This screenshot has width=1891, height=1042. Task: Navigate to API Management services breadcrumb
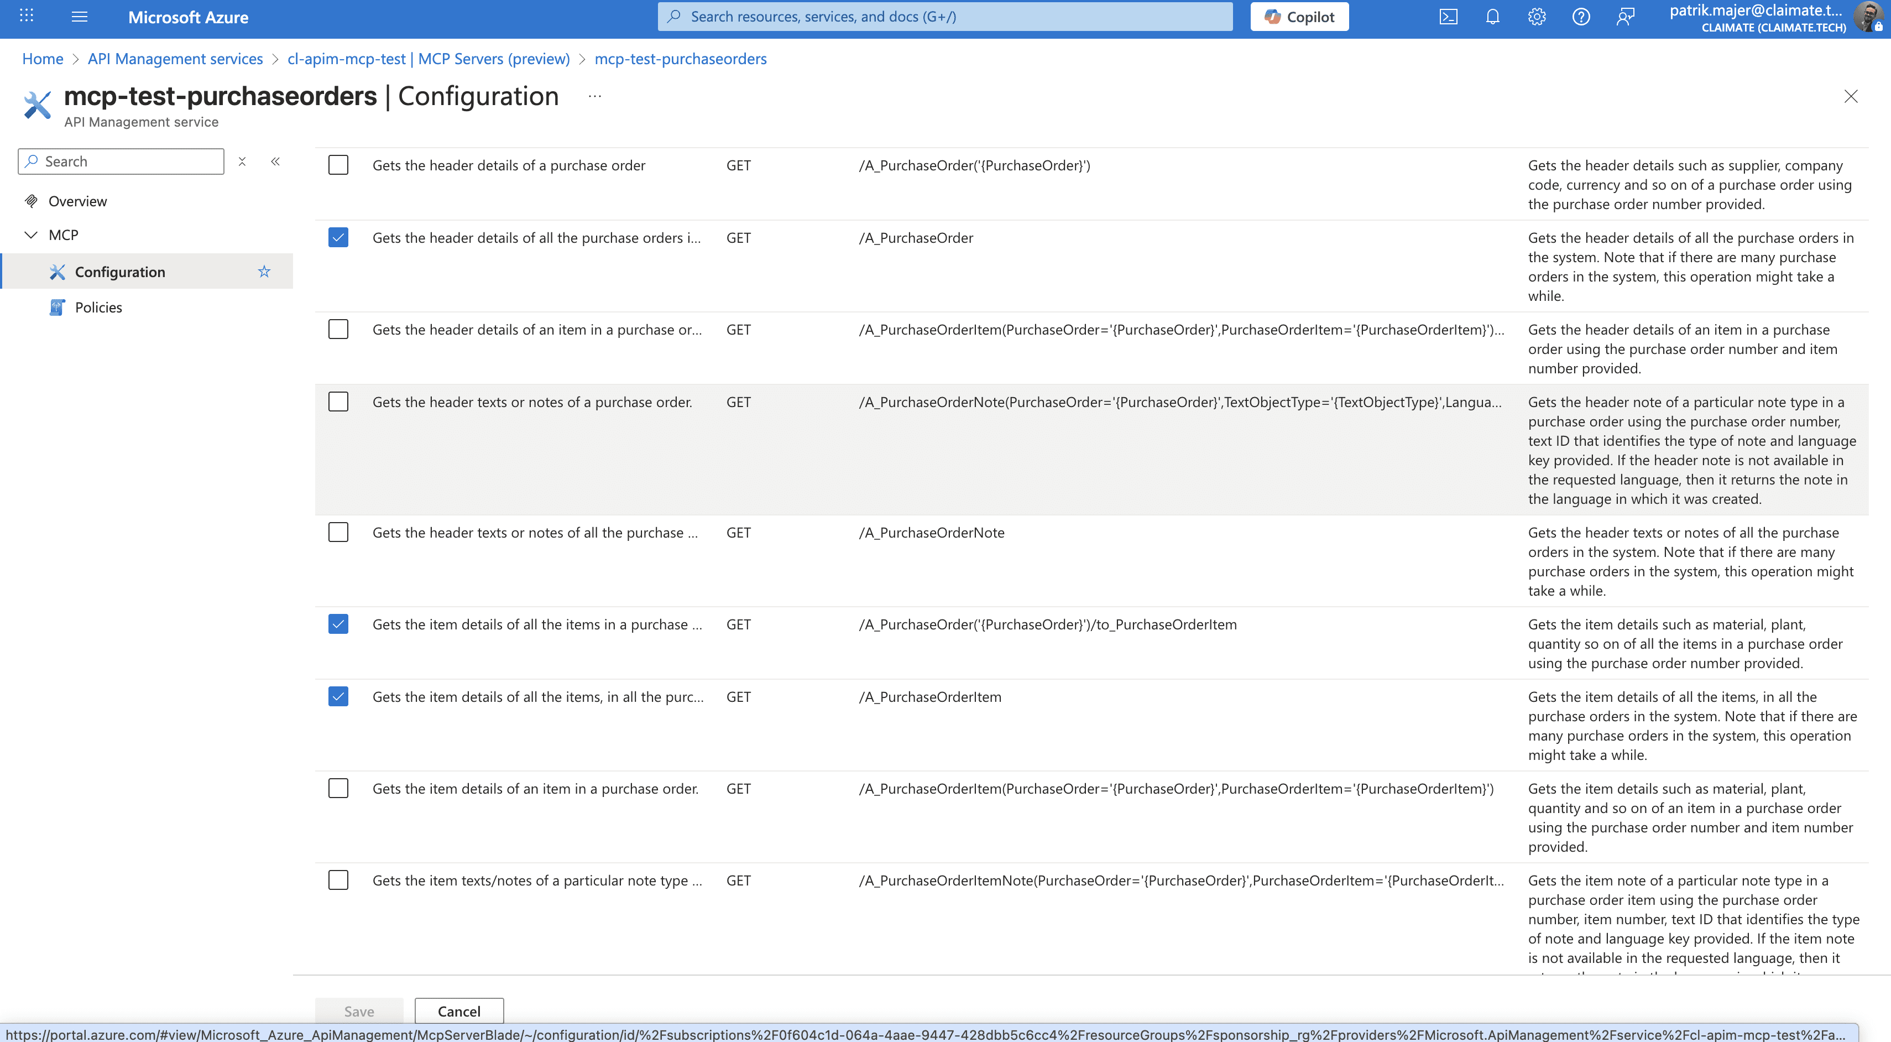pos(175,59)
